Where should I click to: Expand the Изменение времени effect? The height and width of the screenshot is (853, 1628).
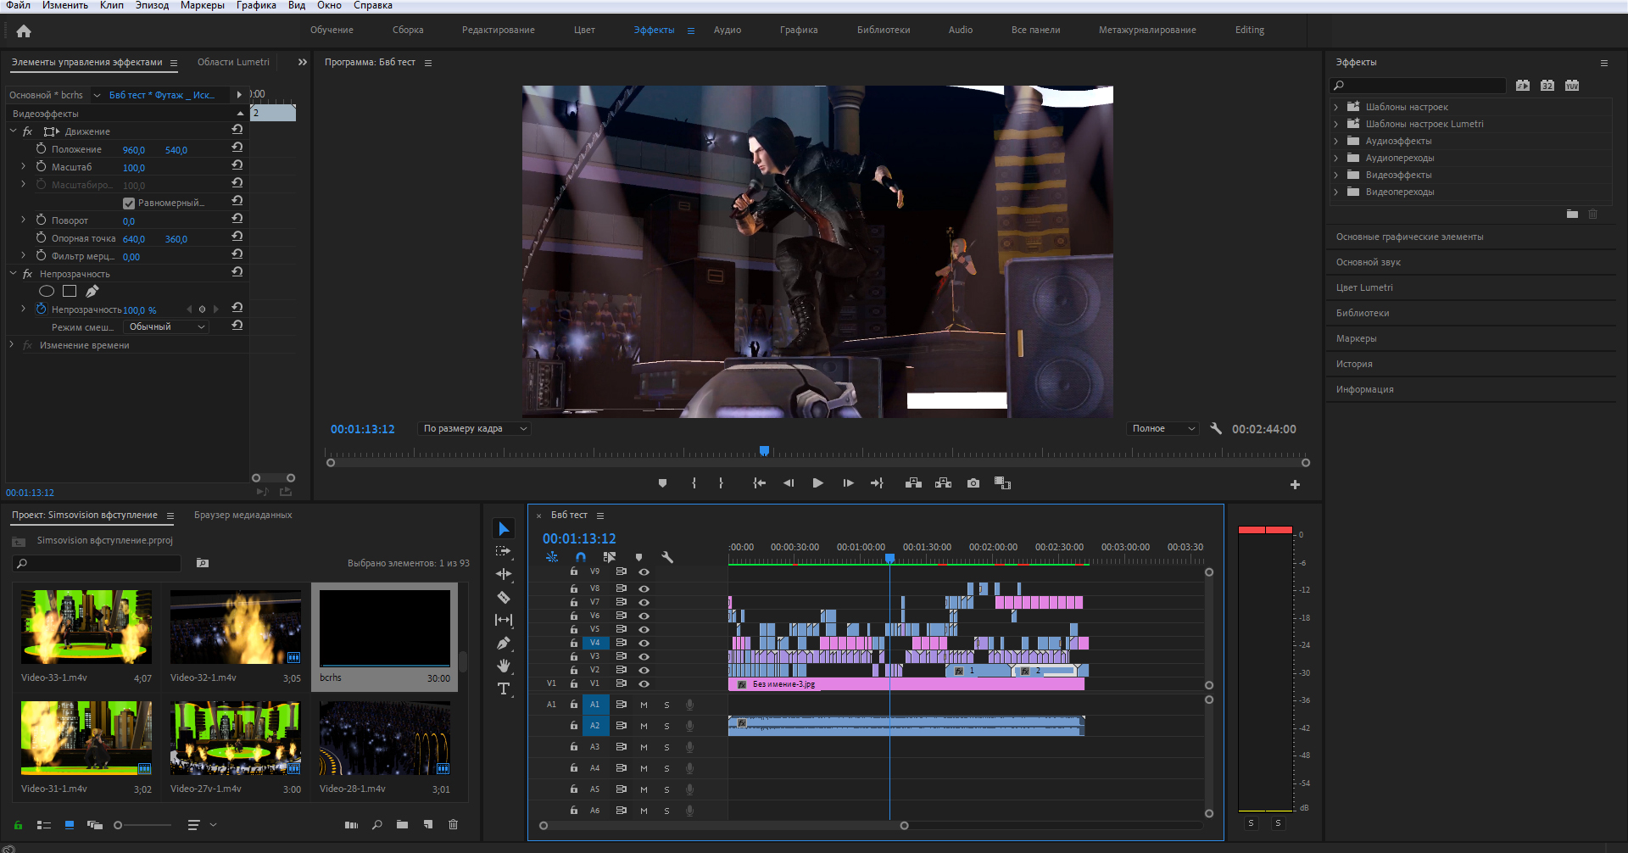click(12, 345)
